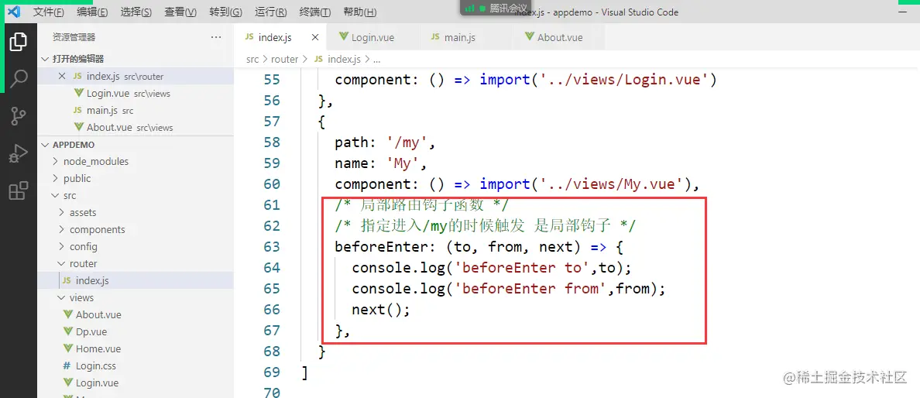This screenshot has height=398, width=920.
Task: Open the Source Control view
Action: [18, 116]
